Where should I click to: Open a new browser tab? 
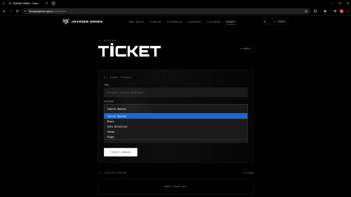(x=53, y=3)
